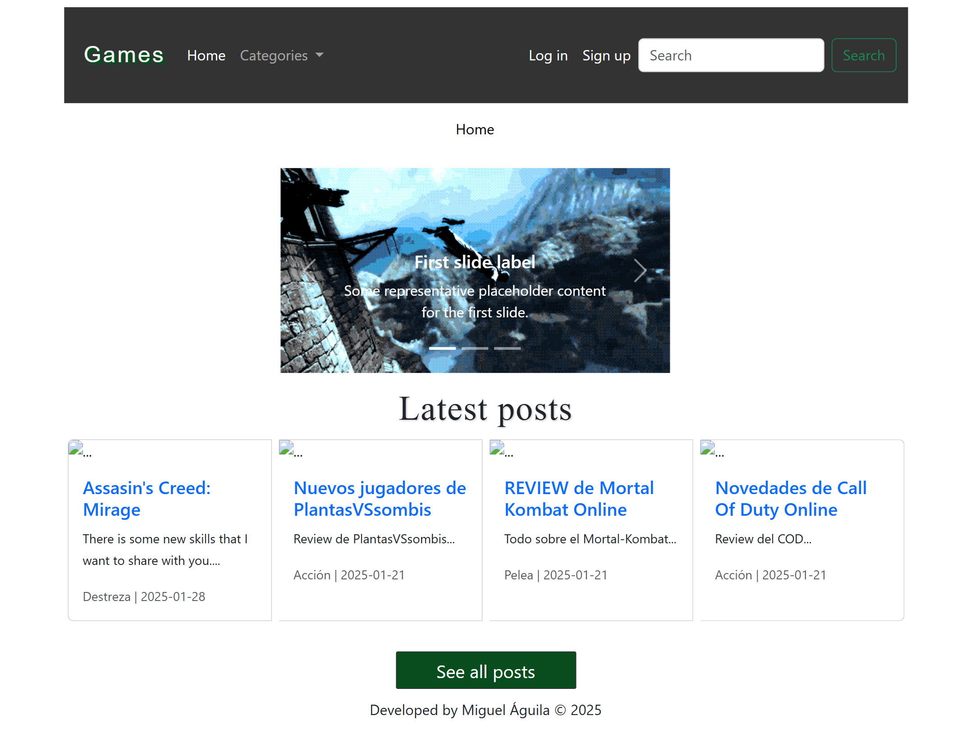Click 'Pelea | 2025-01-21' text
Screen dimensions: 971x734
555,575
